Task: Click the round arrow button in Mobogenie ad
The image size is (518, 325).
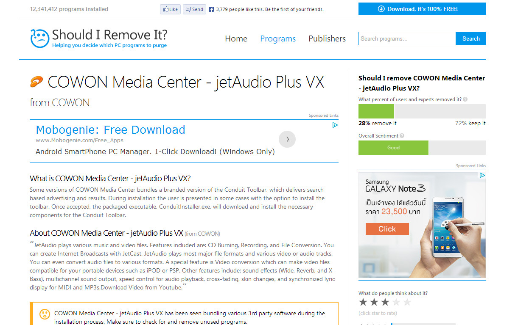Action: (x=287, y=139)
